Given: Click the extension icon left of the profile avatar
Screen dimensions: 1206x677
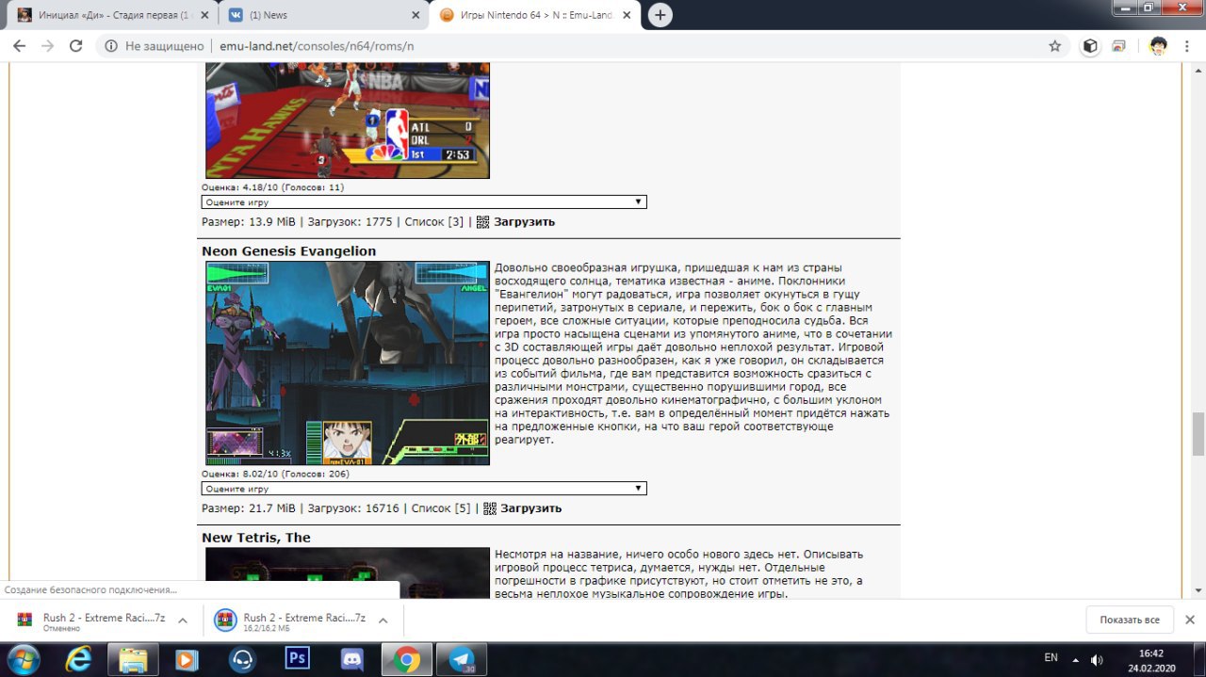Looking at the screenshot, I should 1118,46.
